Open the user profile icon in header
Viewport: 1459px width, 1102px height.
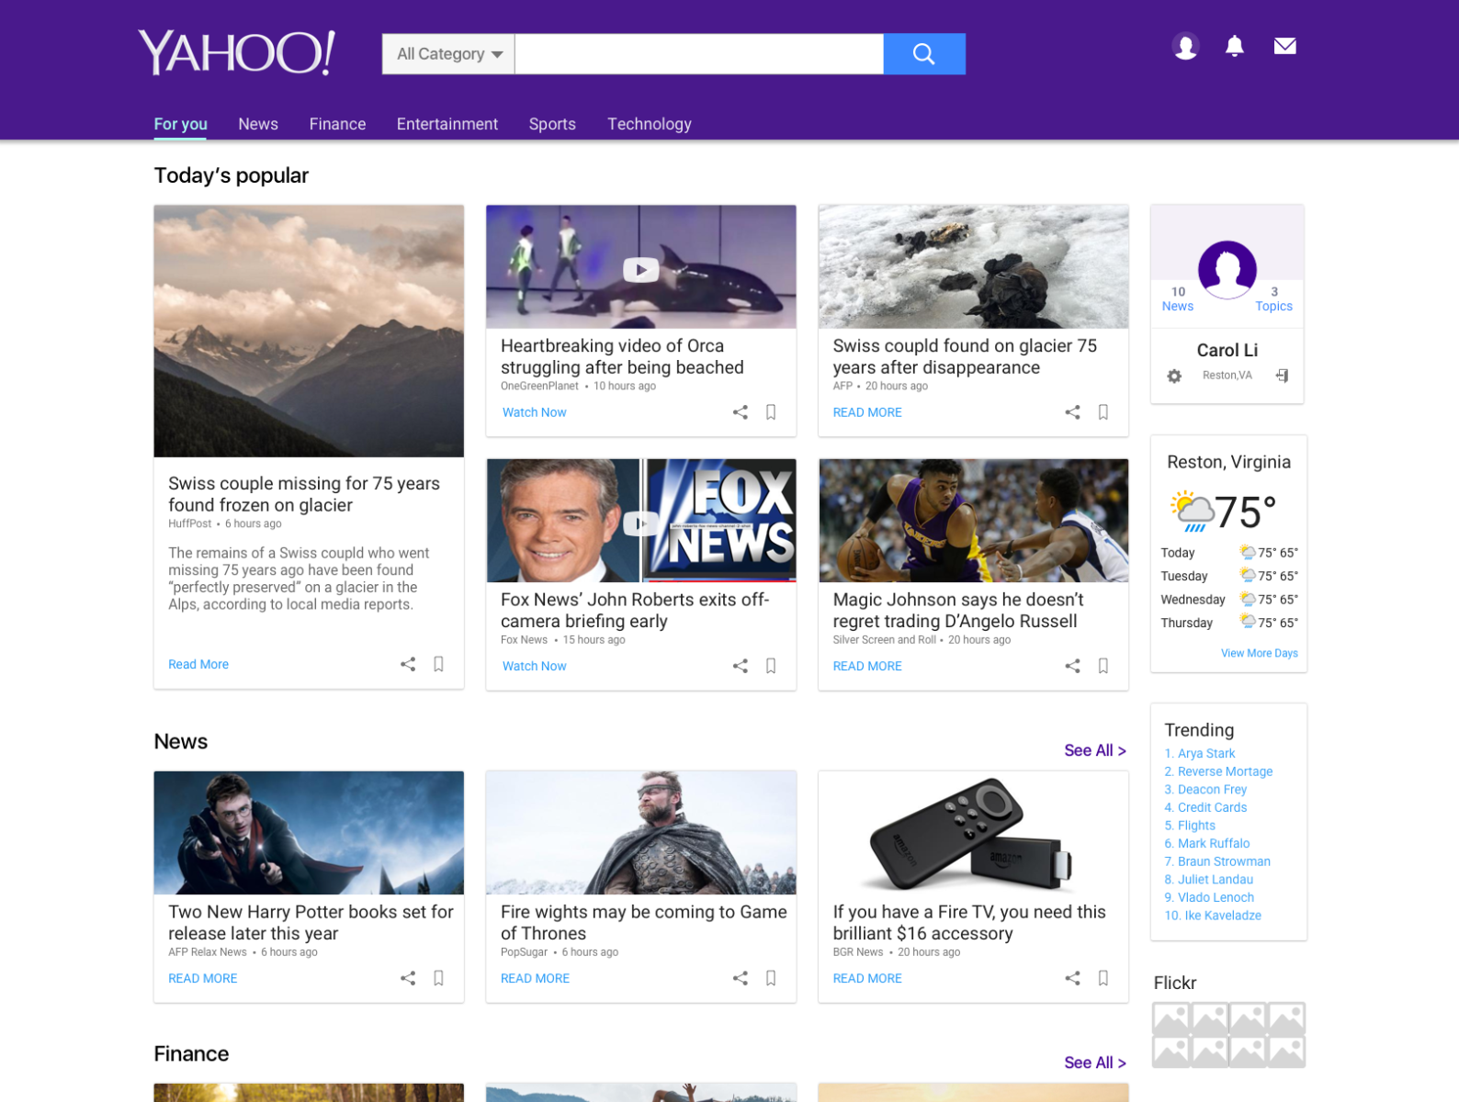pyautogui.click(x=1185, y=46)
